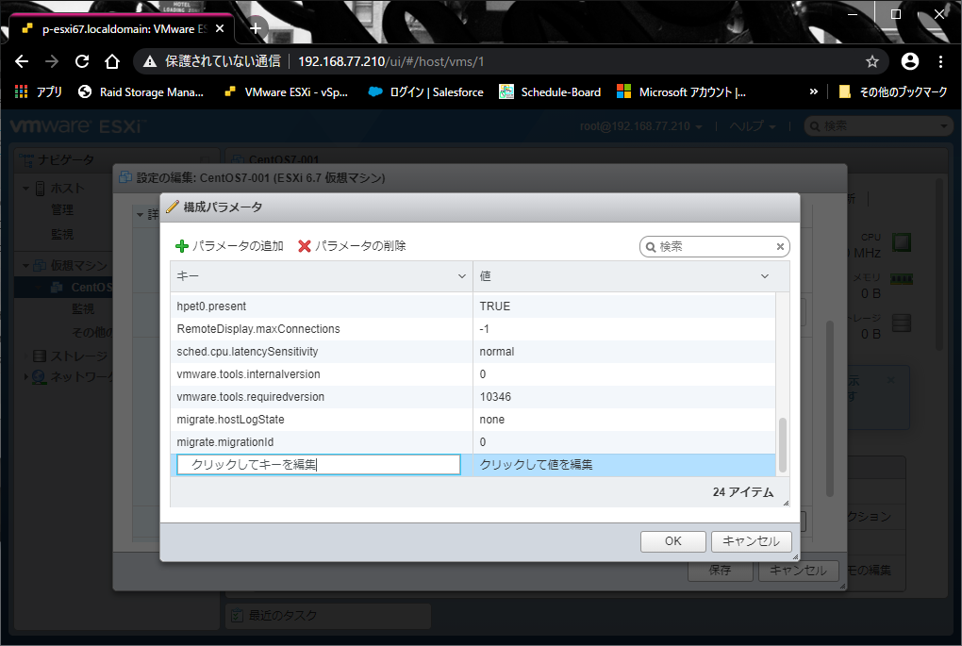Click the 10346 value cell

pos(495,397)
